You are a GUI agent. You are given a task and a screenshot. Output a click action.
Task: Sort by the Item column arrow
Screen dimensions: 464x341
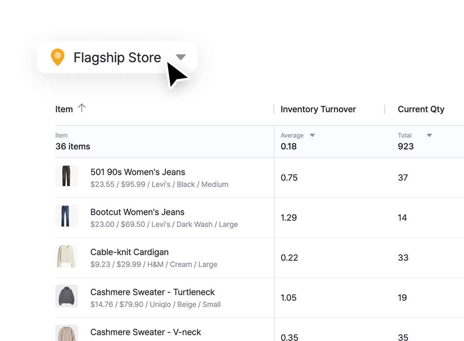point(82,108)
